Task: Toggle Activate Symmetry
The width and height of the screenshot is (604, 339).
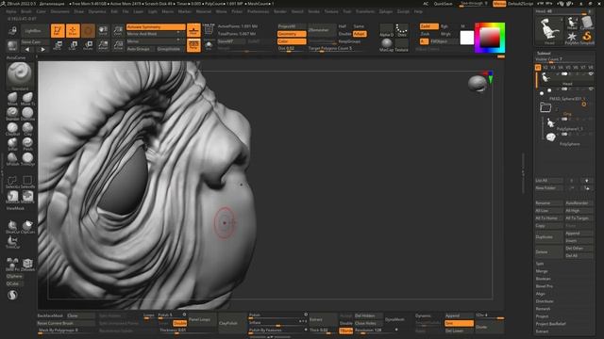Action: pos(156,27)
